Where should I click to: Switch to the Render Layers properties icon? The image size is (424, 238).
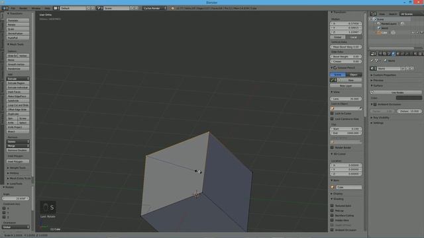[384, 54]
